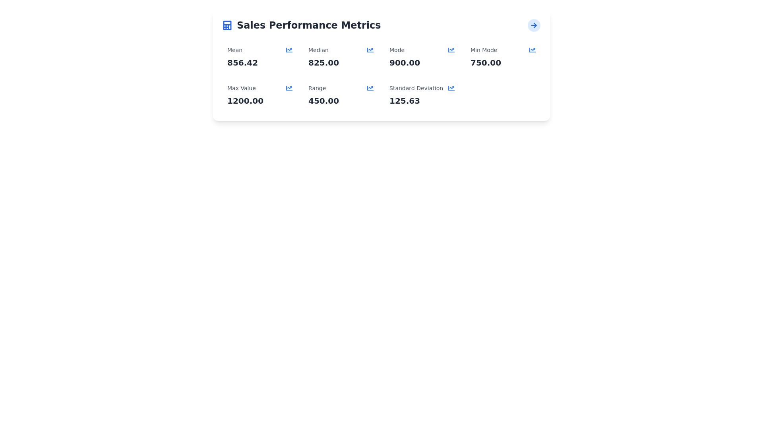
Task: Click the Standard Deviation label
Action: click(416, 88)
